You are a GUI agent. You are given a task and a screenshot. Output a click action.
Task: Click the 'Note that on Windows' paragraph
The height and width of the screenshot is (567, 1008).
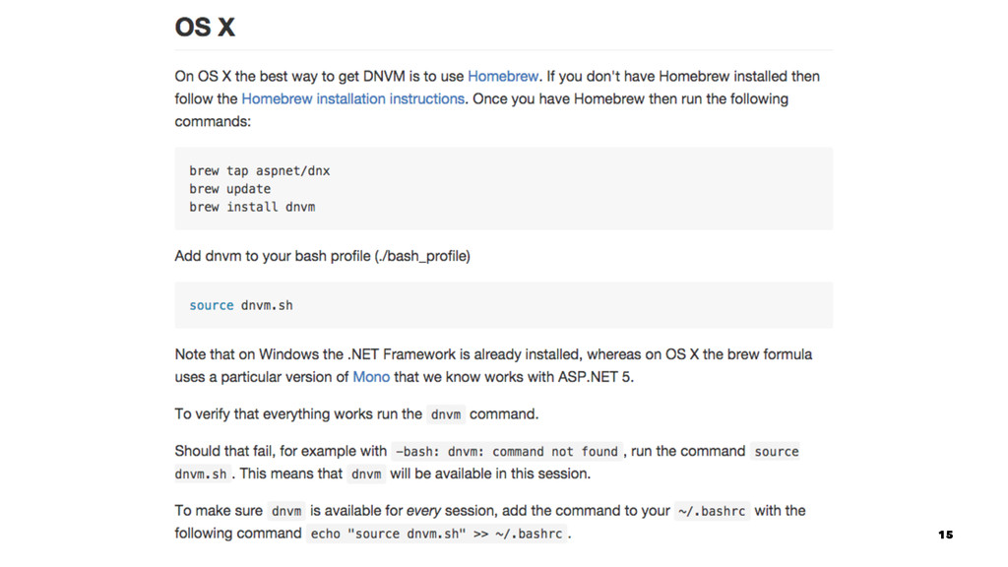[x=493, y=365]
